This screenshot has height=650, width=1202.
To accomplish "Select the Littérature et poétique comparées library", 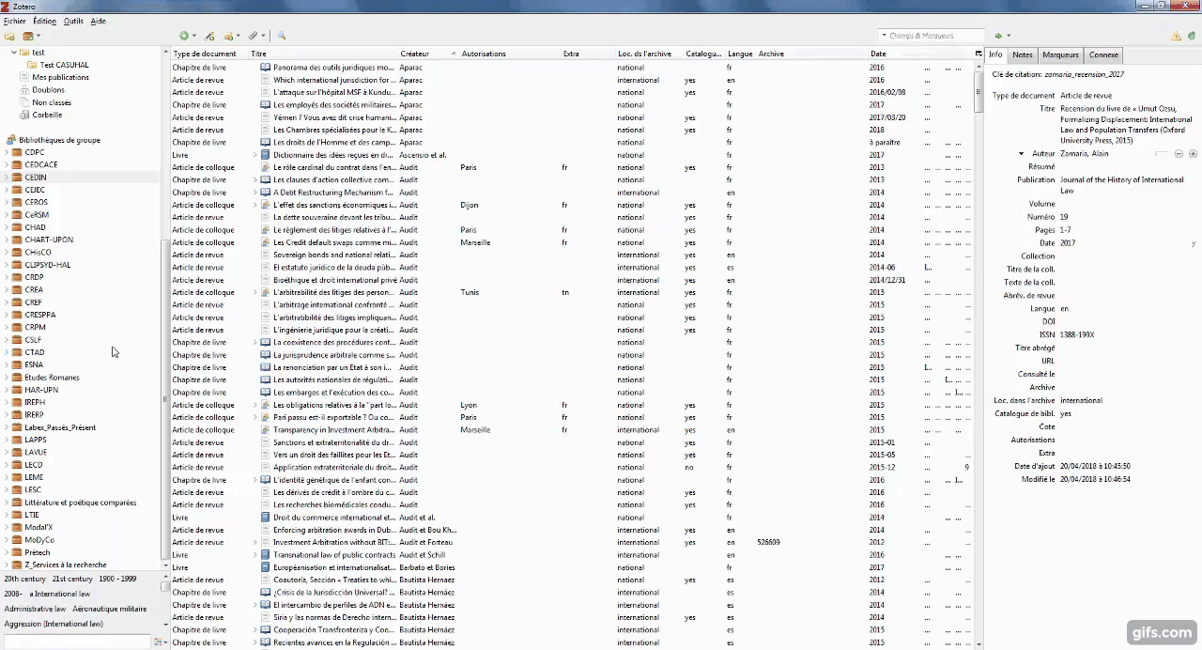I will pyautogui.click(x=81, y=503).
